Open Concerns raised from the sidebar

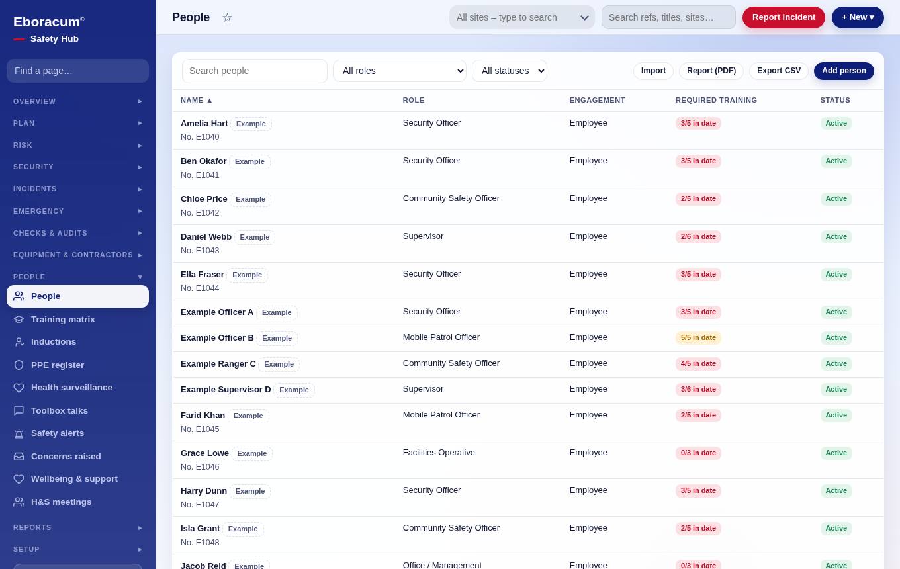click(77, 457)
